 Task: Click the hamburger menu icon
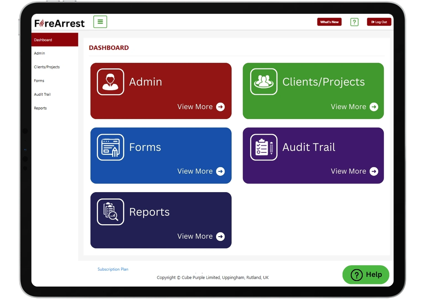coord(100,22)
